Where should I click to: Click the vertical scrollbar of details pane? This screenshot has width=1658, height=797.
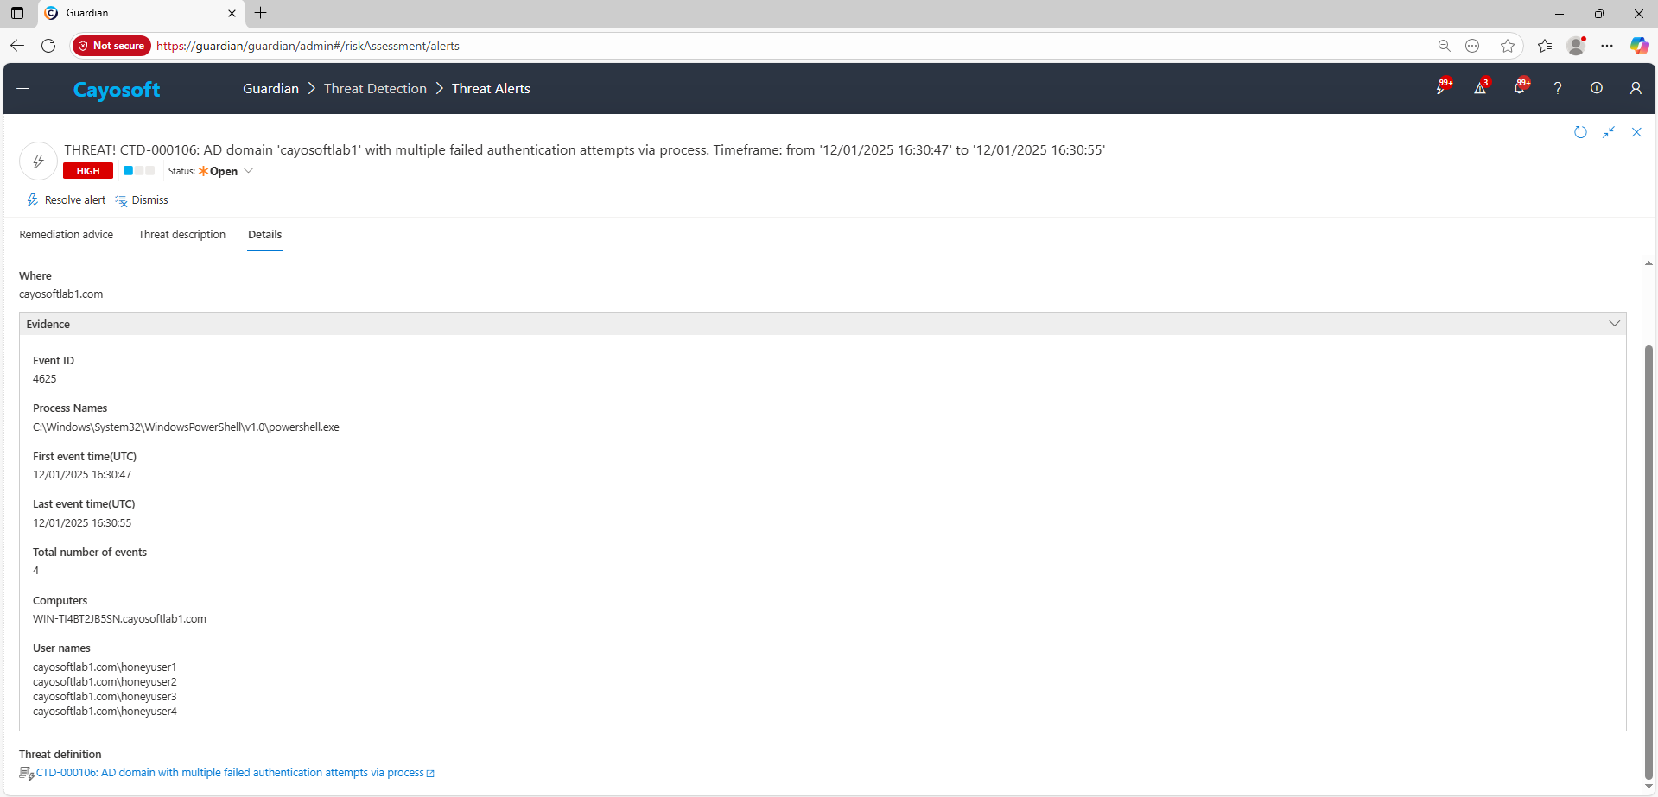tap(1648, 561)
